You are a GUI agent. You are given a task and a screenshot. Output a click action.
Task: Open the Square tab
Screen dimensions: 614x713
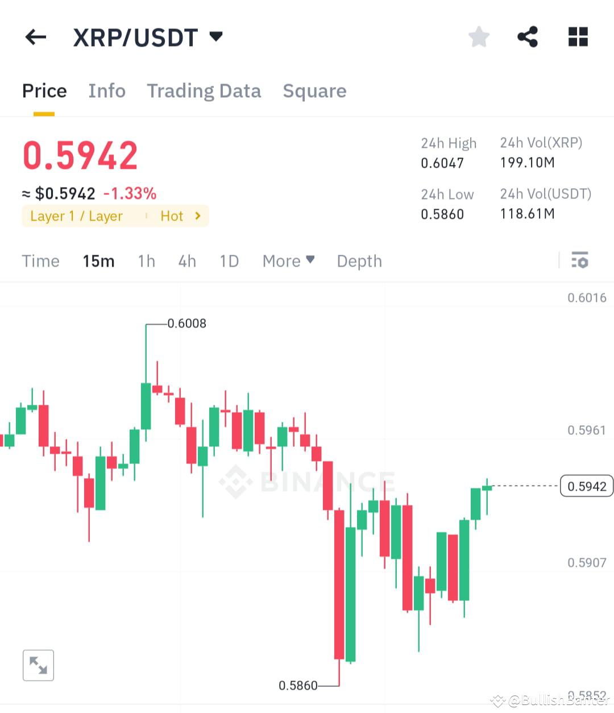[314, 91]
